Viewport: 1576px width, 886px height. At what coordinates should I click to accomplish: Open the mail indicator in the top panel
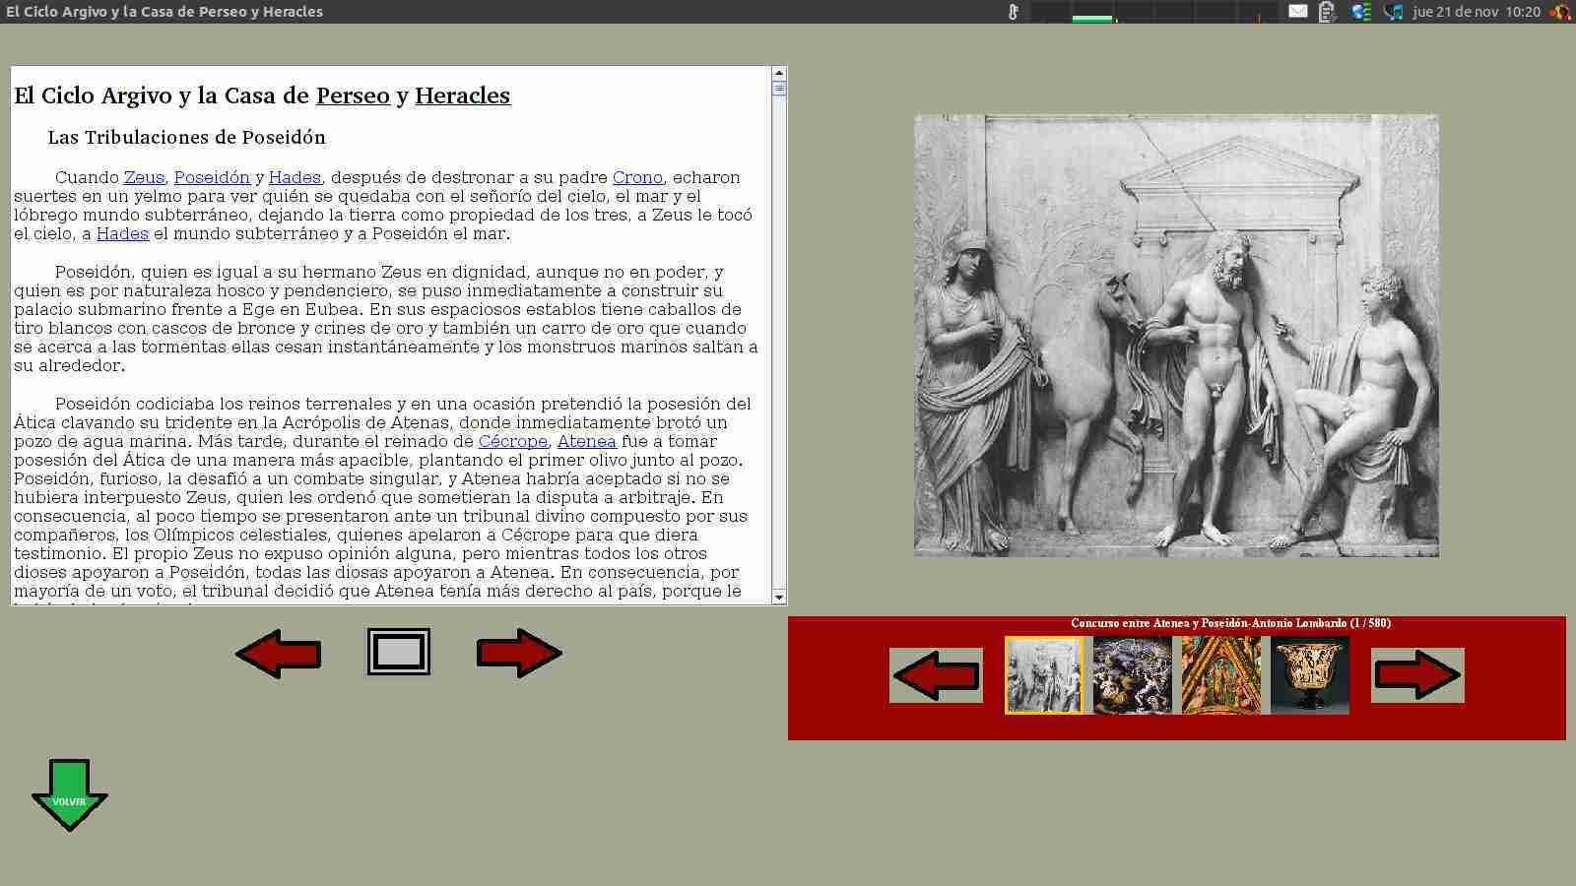tap(1298, 12)
